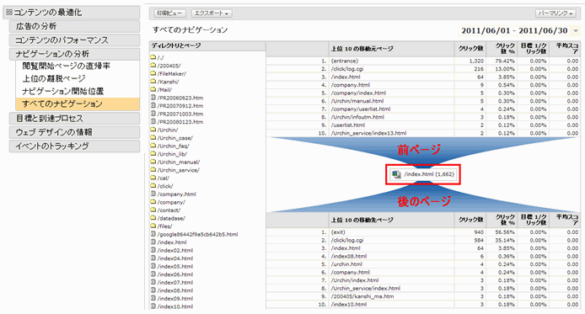
Task: Click the folder icon beside /Urchin_manual/
Action: coord(153,162)
